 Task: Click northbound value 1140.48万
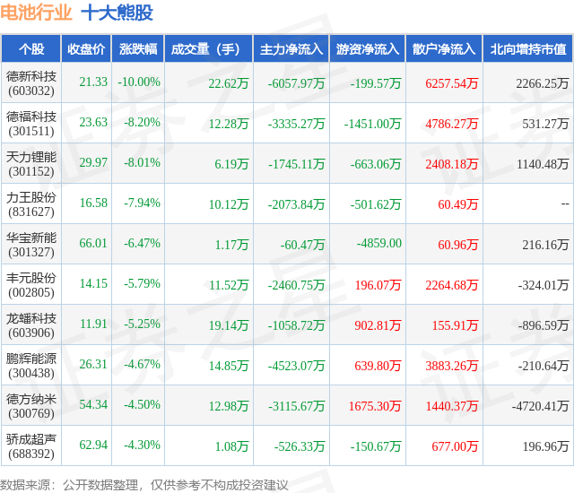[x=543, y=164]
